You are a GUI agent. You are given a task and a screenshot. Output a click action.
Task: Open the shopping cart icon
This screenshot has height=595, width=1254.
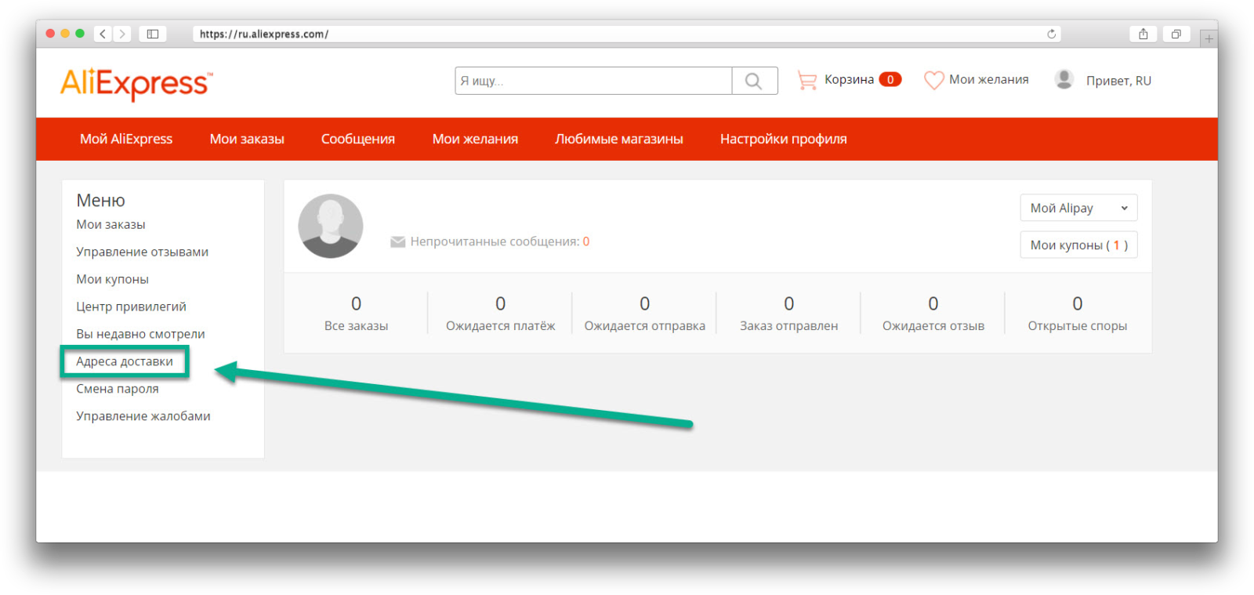(x=806, y=80)
